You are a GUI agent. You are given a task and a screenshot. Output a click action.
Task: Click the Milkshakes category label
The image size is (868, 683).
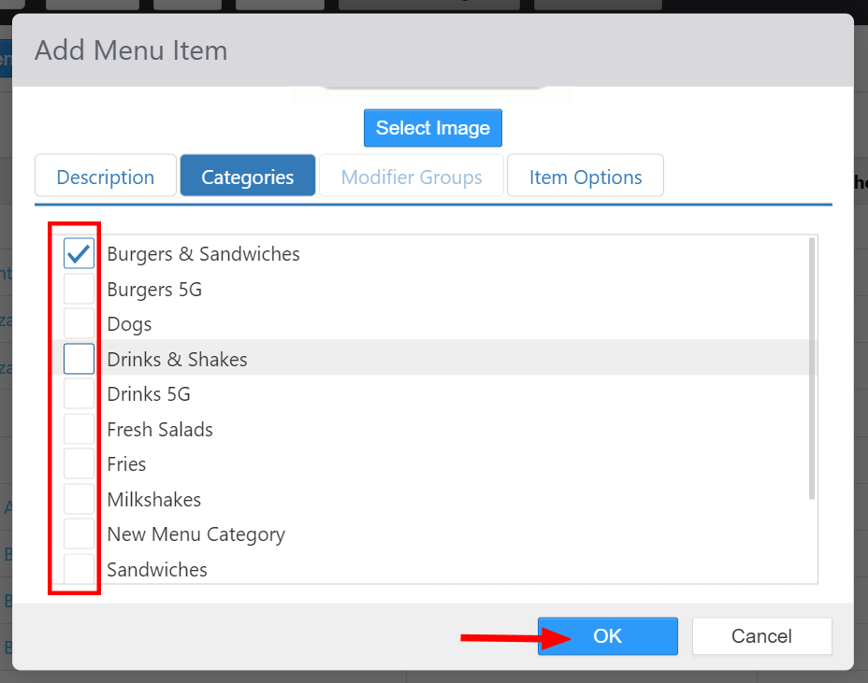point(154,500)
